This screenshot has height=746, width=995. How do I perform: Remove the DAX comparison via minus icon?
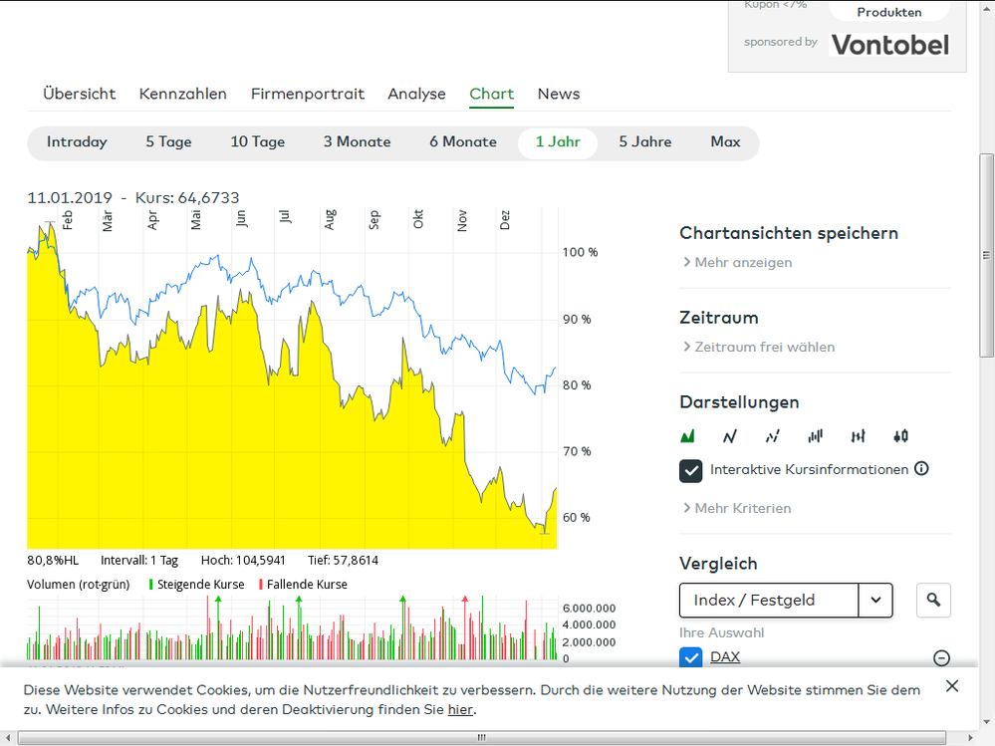click(x=941, y=657)
